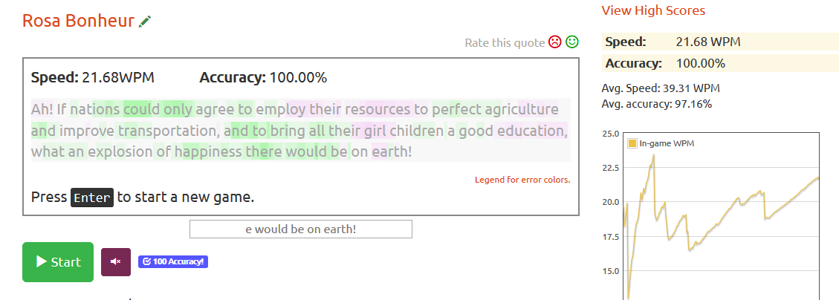
Task: Toggle the sound mute button
Action: coord(115,261)
